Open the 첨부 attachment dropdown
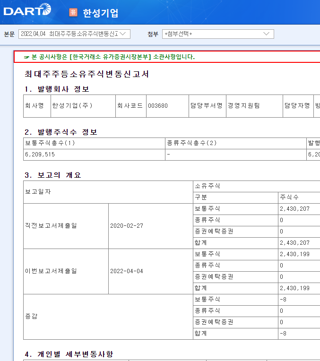The height and width of the screenshot is (361, 320). [x=218, y=34]
